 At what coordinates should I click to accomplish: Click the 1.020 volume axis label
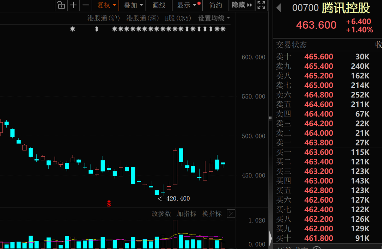pos(257,220)
